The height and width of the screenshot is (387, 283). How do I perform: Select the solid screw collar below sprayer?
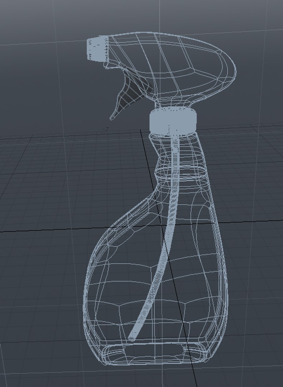(x=173, y=122)
